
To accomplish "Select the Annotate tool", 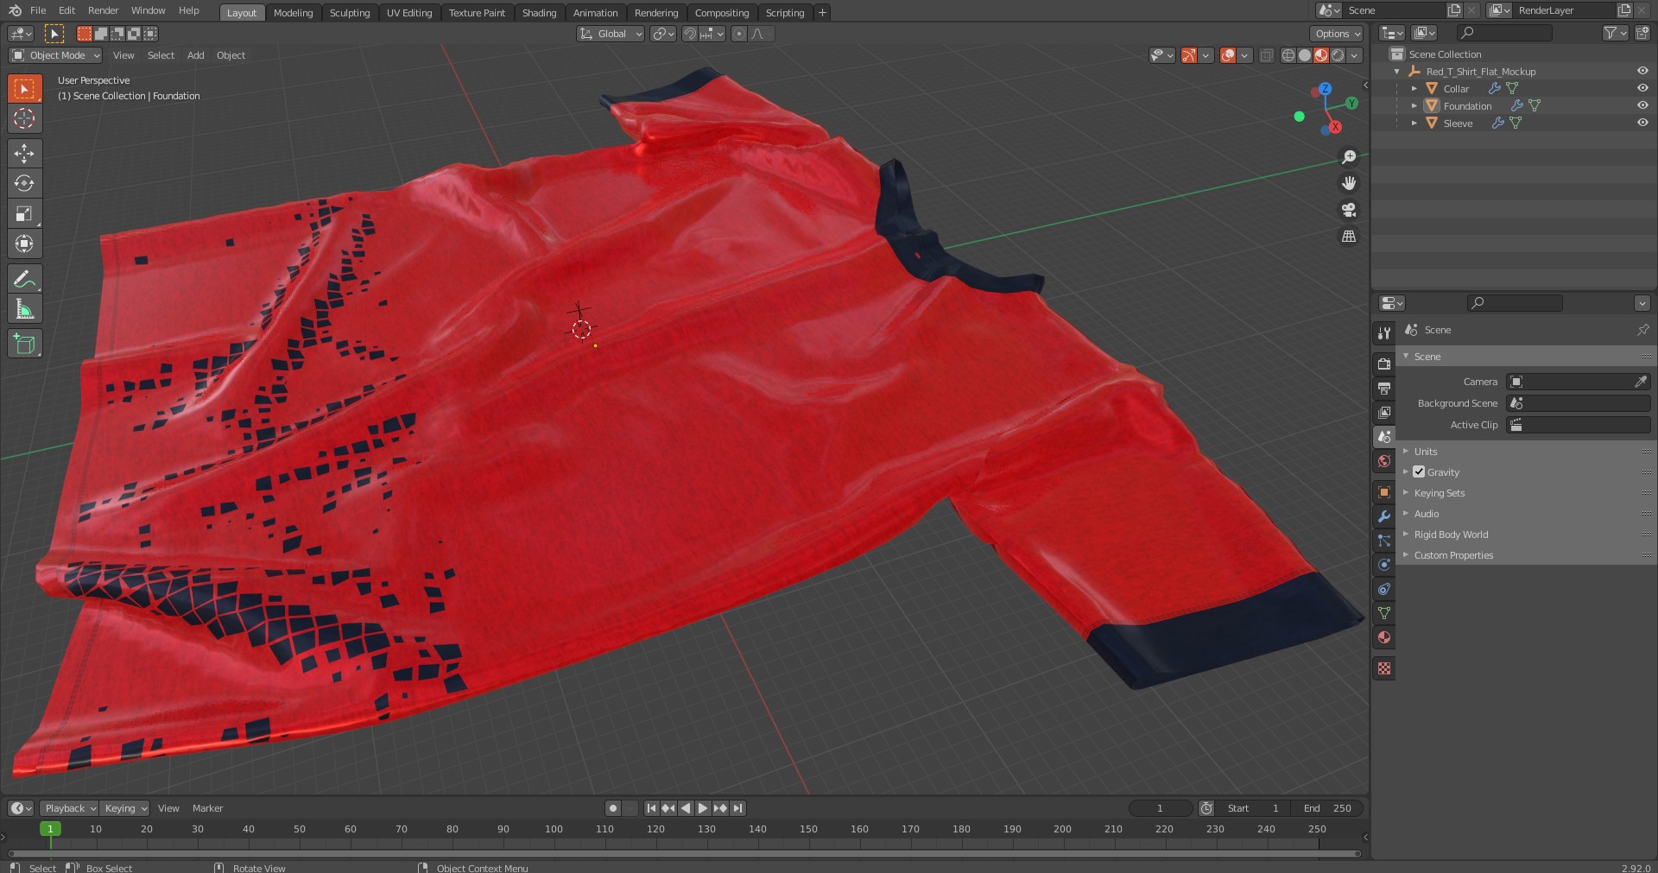I will 24,279.
